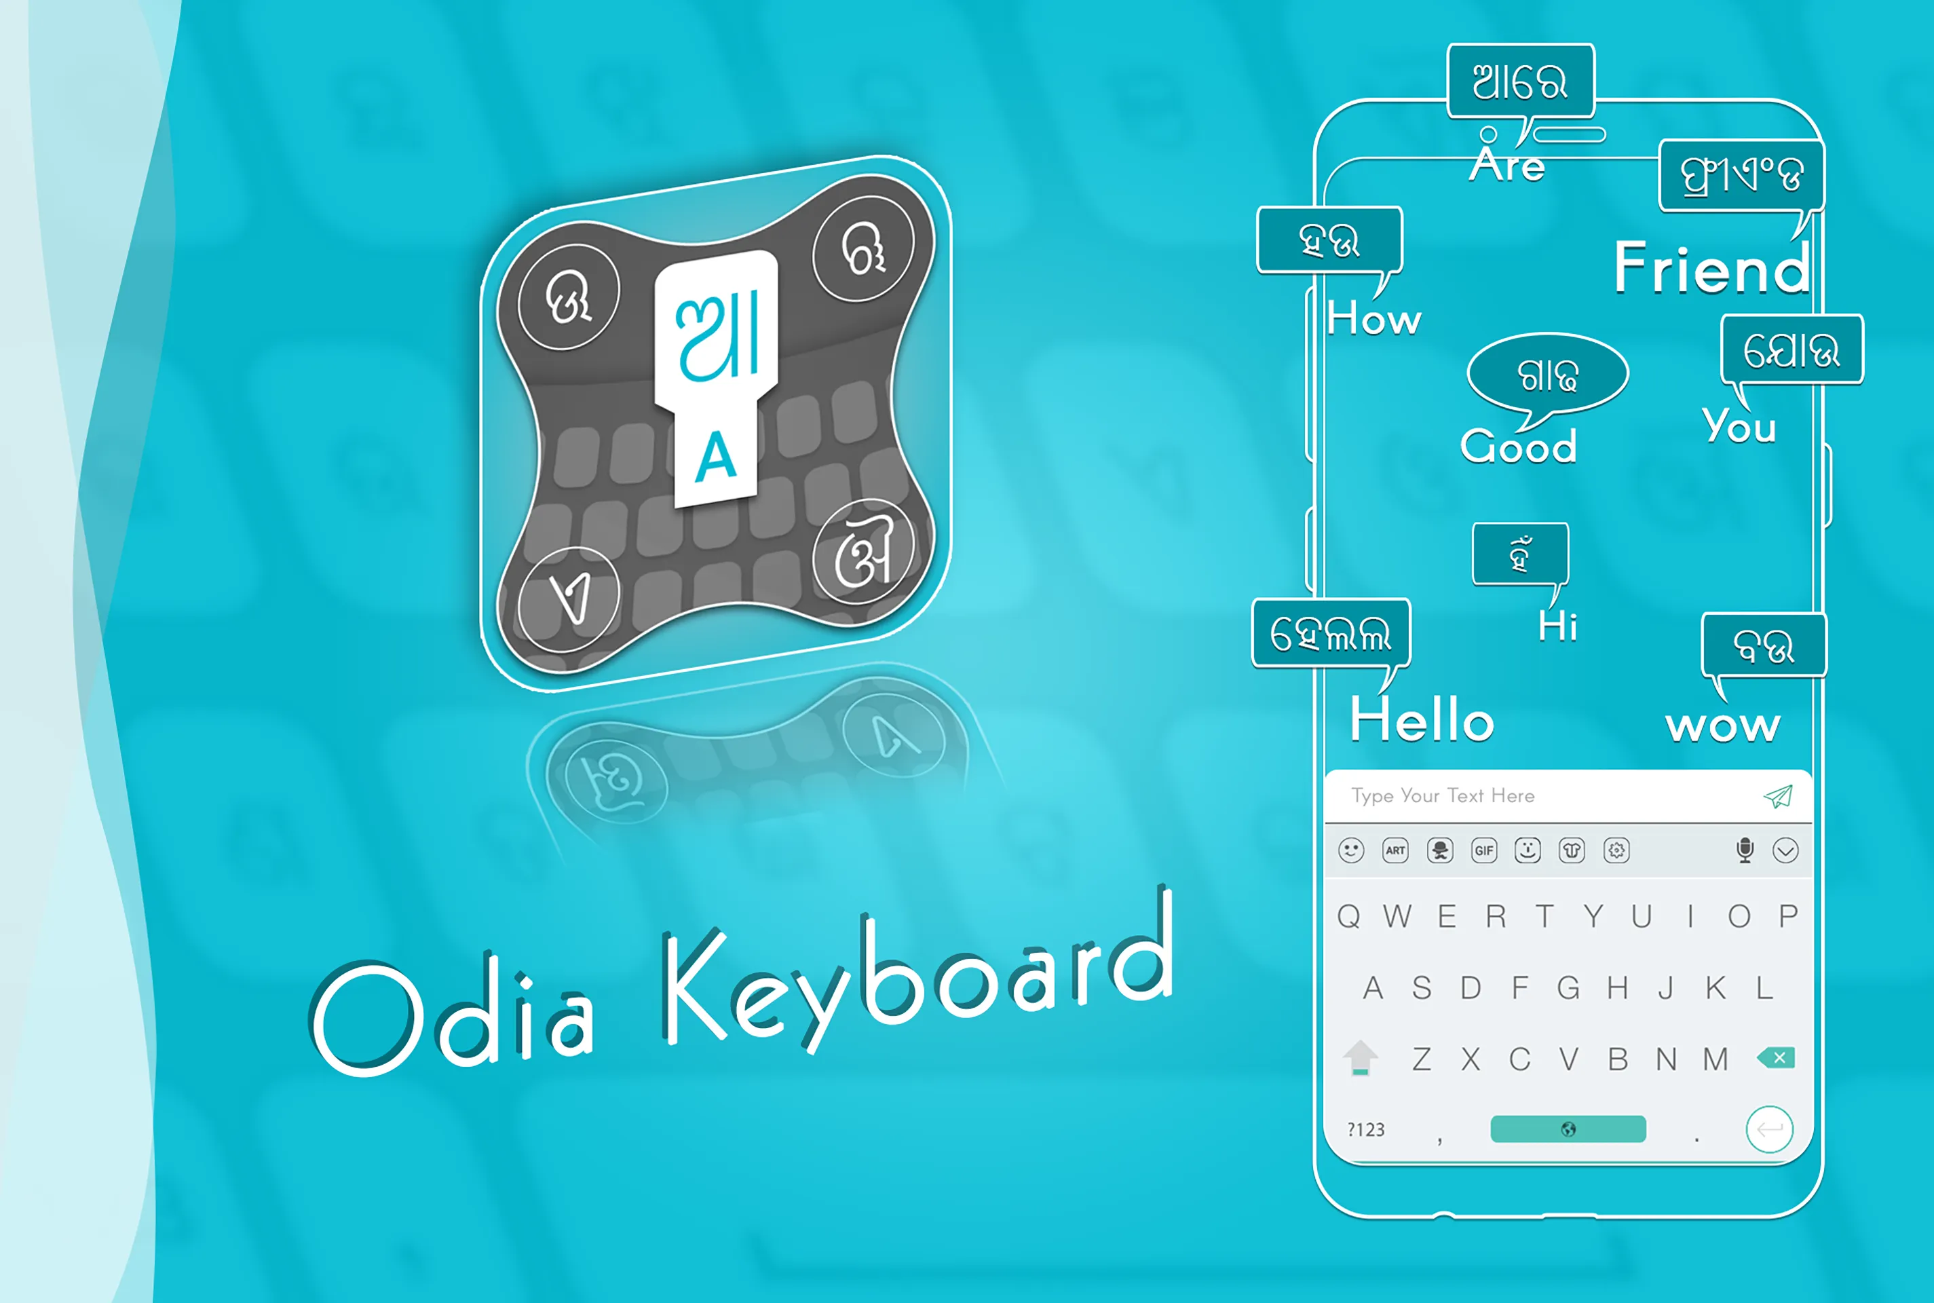Expand the ?123 symbols keyboard panel
The image size is (1934, 1303).
(1364, 1127)
